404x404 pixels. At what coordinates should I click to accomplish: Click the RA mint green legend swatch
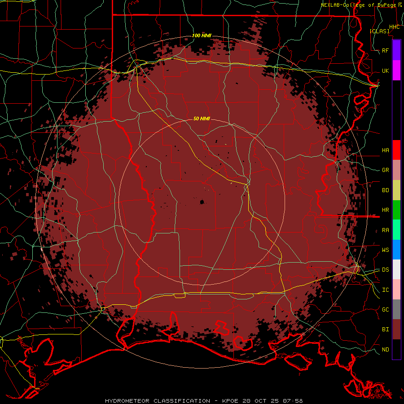click(396, 230)
